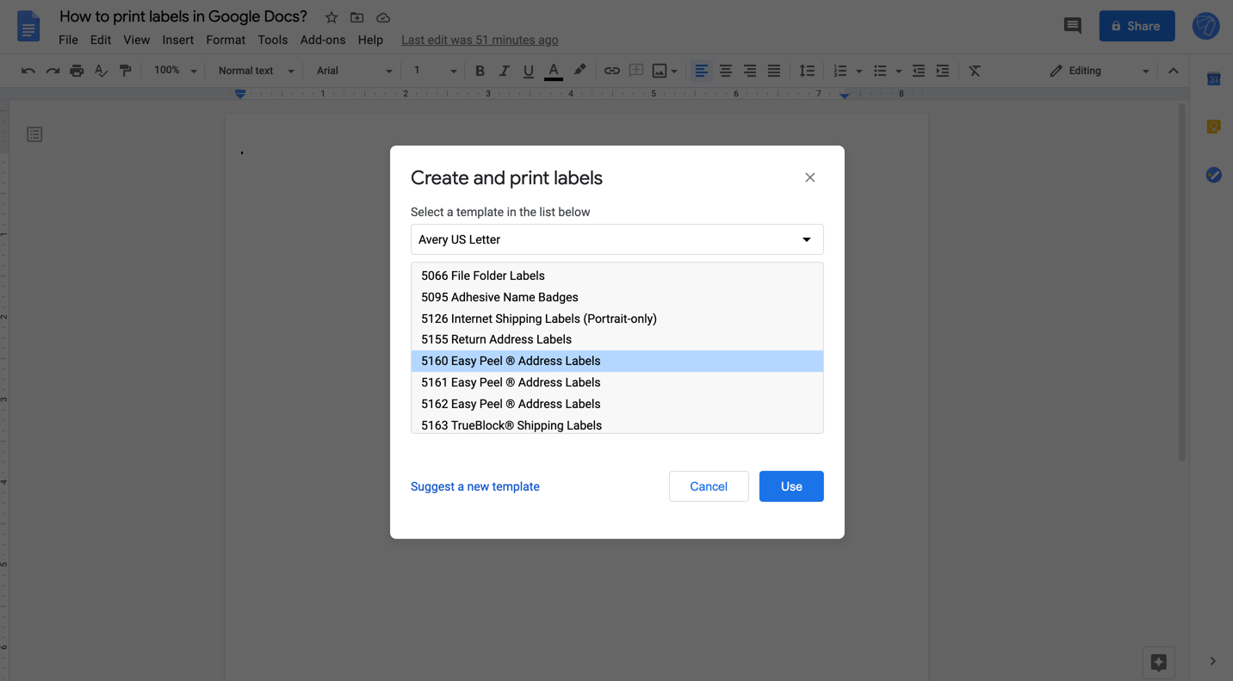The height and width of the screenshot is (681, 1233).
Task: Open the Arial font dropdown
Action: click(x=354, y=71)
